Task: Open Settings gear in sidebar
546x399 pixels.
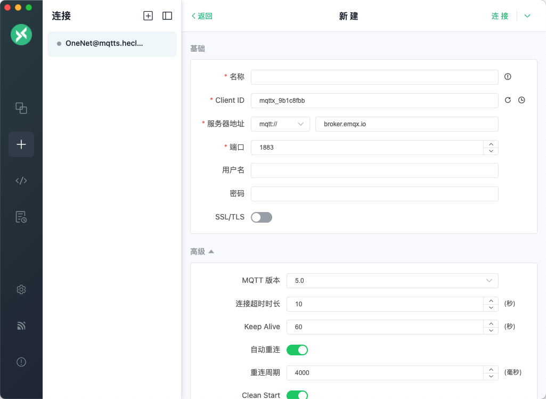Action: (x=21, y=290)
